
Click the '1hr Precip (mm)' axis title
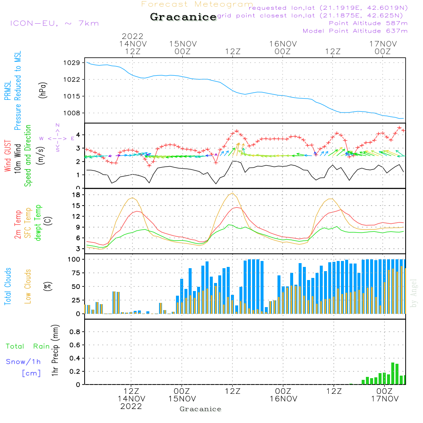click(55, 350)
